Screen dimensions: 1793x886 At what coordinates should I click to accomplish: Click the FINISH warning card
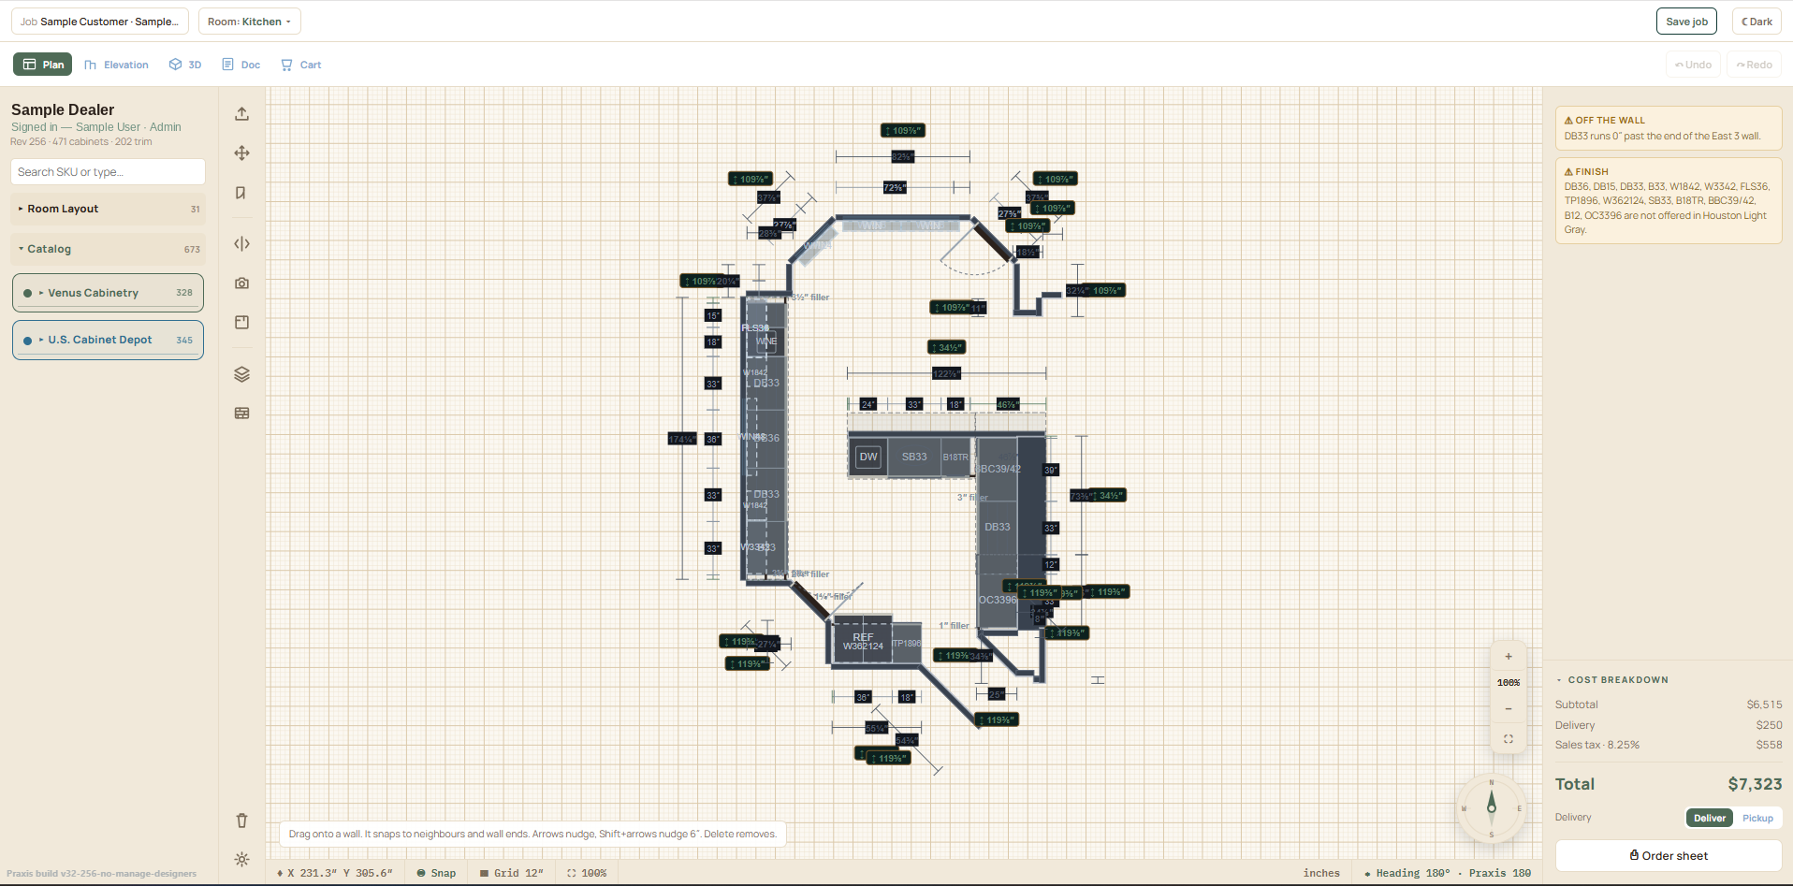coord(1669,201)
